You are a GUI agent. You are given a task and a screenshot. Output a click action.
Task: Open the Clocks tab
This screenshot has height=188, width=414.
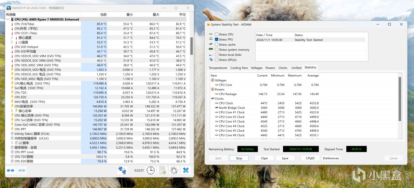(283, 68)
